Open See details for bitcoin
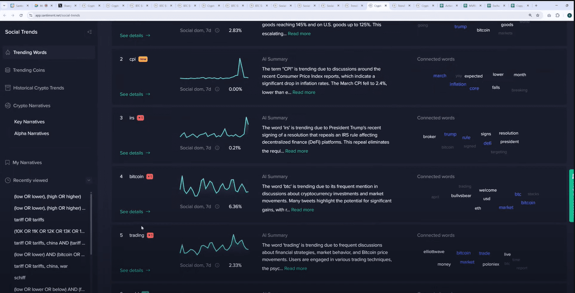Viewport: 575px width, 293px height. click(135, 212)
